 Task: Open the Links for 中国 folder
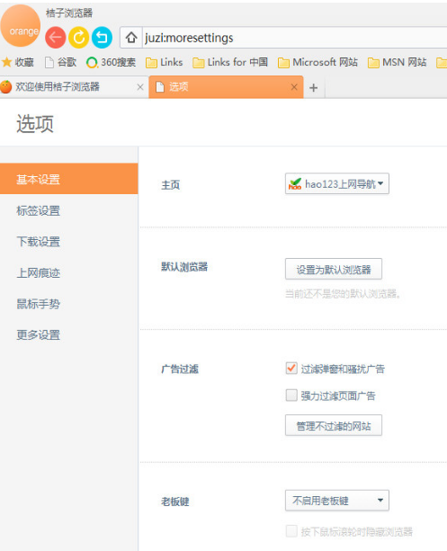230,63
